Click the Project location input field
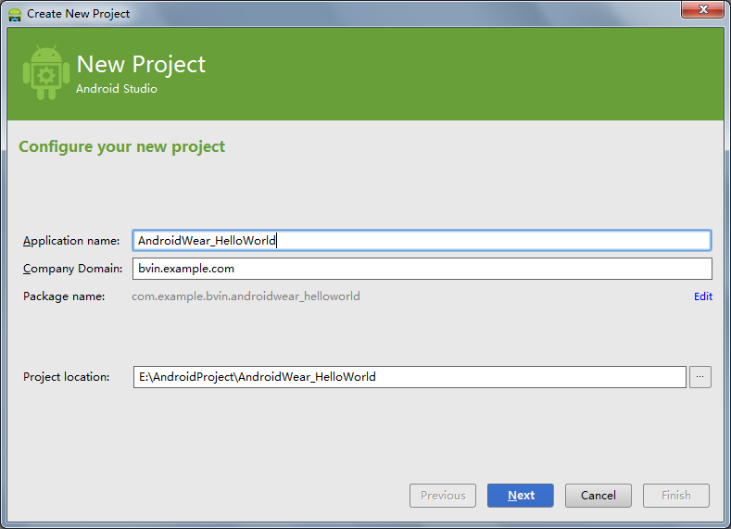Image resolution: width=731 pixels, height=529 pixels. (x=410, y=376)
